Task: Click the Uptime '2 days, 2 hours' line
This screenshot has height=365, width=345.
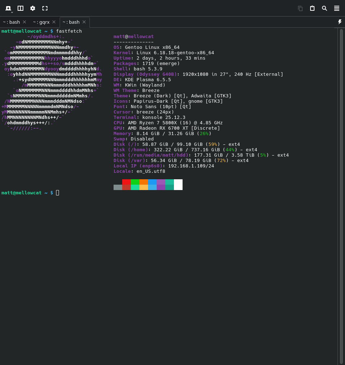Action: [x=160, y=58]
